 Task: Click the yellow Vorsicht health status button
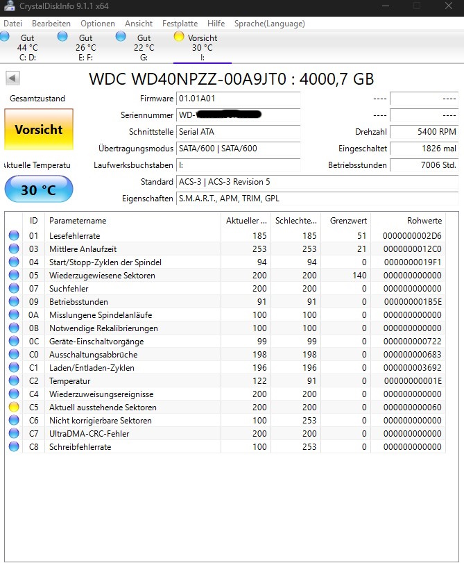pos(39,129)
